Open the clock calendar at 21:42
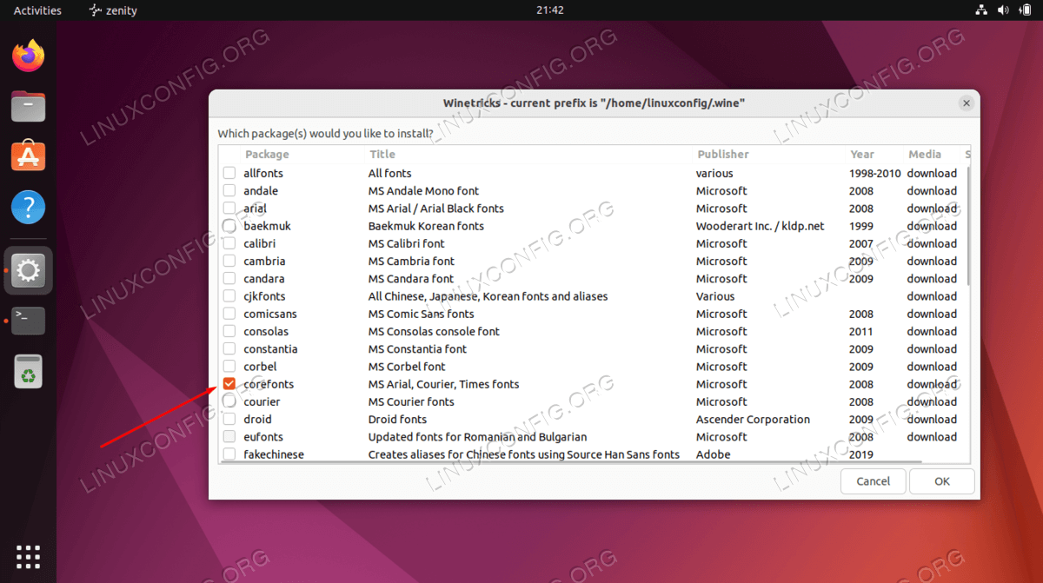The width and height of the screenshot is (1043, 583). pos(550,10)
